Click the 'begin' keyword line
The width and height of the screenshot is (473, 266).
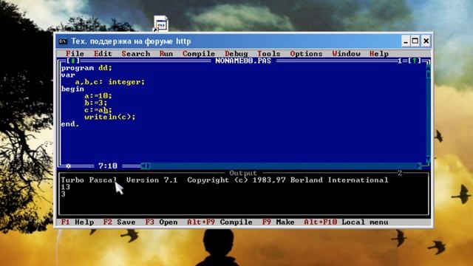point(72,89)
